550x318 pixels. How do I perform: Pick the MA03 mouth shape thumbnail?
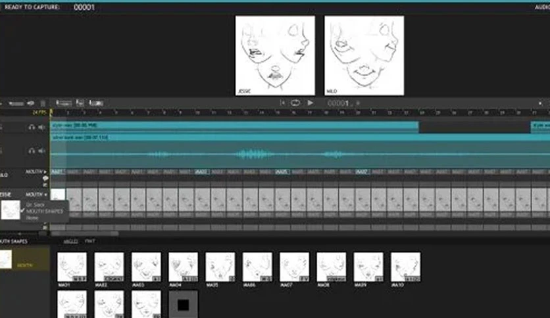(x=146, y=267)
